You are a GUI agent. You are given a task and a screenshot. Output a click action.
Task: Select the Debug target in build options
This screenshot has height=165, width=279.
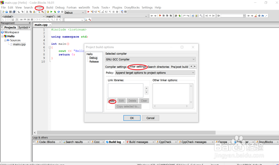[93, 58]
